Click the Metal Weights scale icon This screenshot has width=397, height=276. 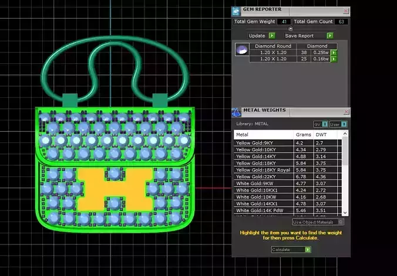pos(236,113)
